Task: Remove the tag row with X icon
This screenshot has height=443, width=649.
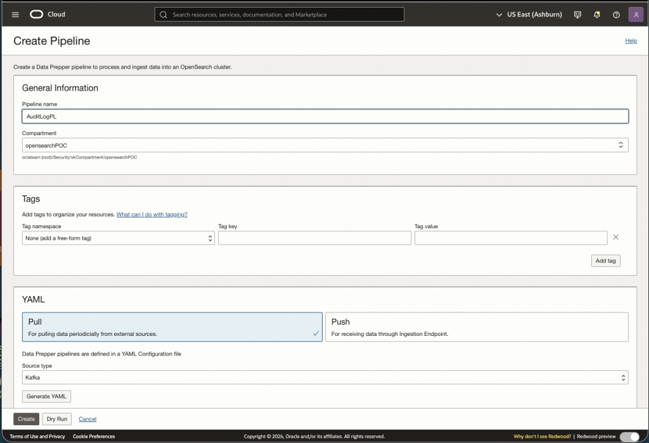Action: pyautogui.click(x=615, y=238)
